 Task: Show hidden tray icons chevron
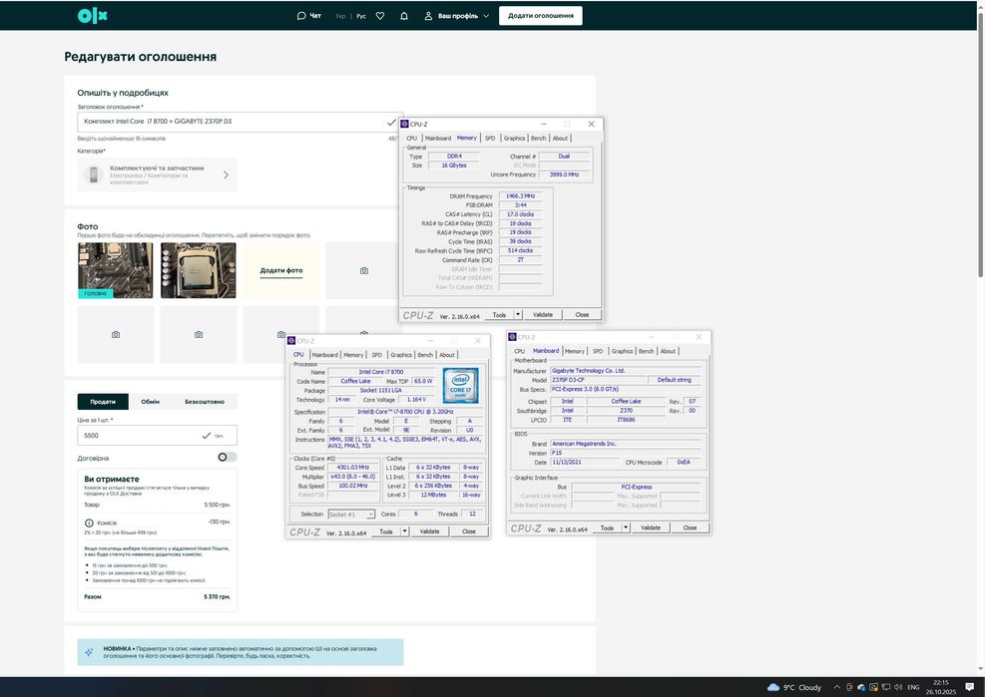click(836, 687)
